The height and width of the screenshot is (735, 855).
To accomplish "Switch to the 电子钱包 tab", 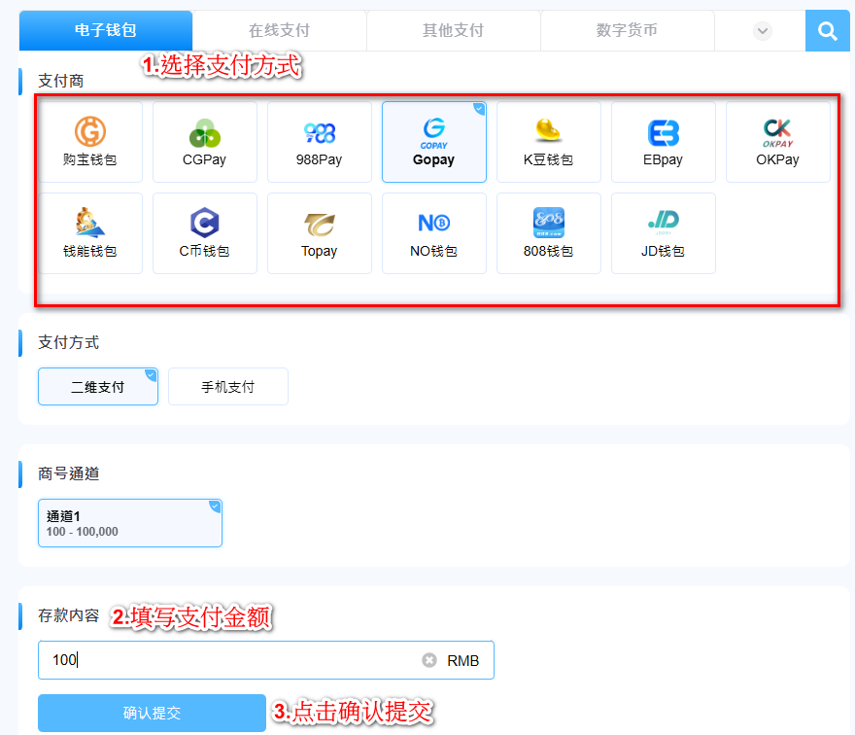I will (106, 30).
